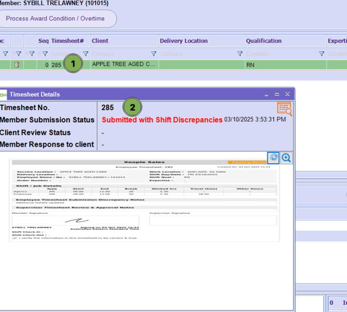Click the Client filter text field

click(120, 54)
